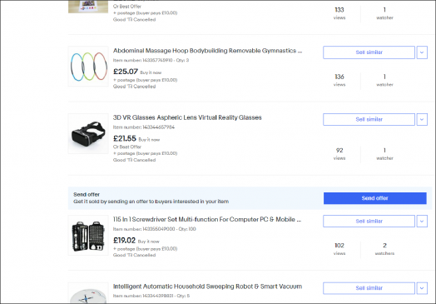Viewport: 436px width, 304px height.
Task: Click the 136 views count on hoop listing
Action: click(x=339, y=80)
